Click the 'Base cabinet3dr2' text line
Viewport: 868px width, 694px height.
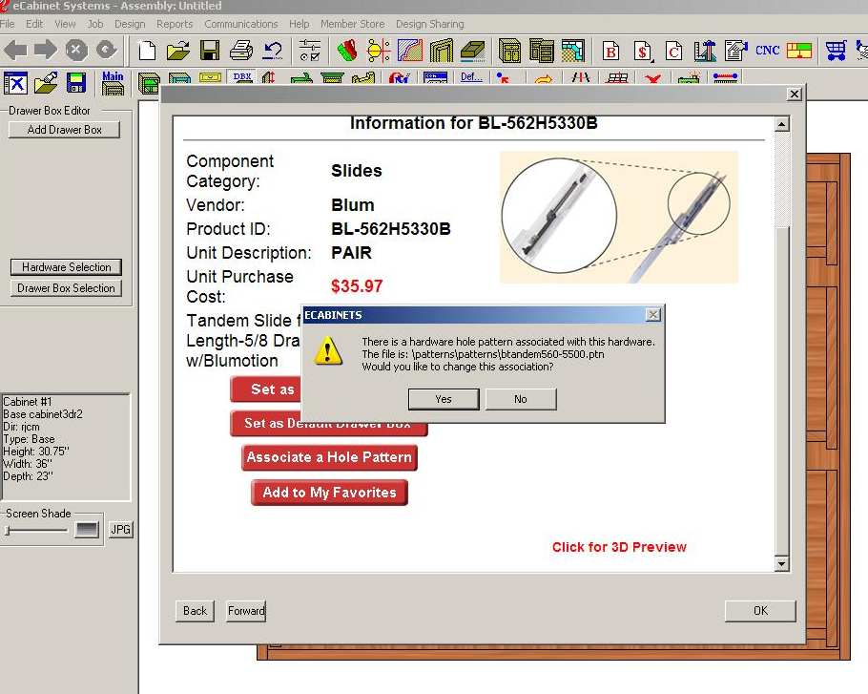[x=43, y=414]
